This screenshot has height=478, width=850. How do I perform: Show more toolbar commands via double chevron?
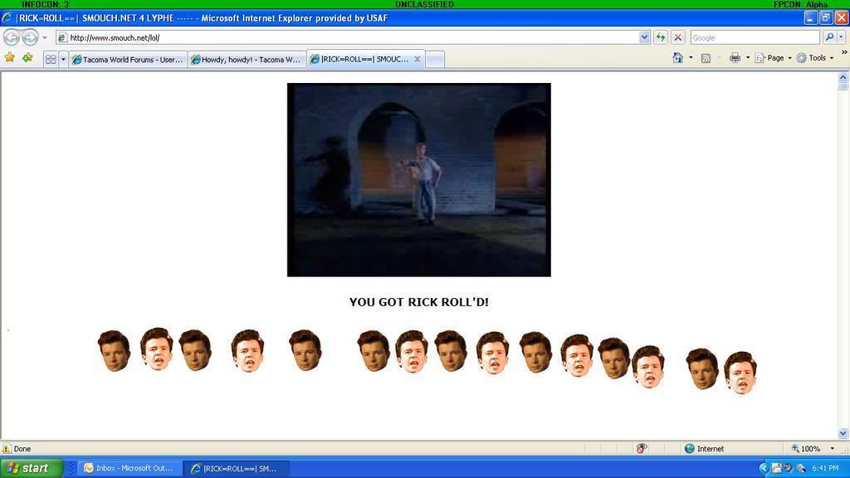click(x=844, y=52)
